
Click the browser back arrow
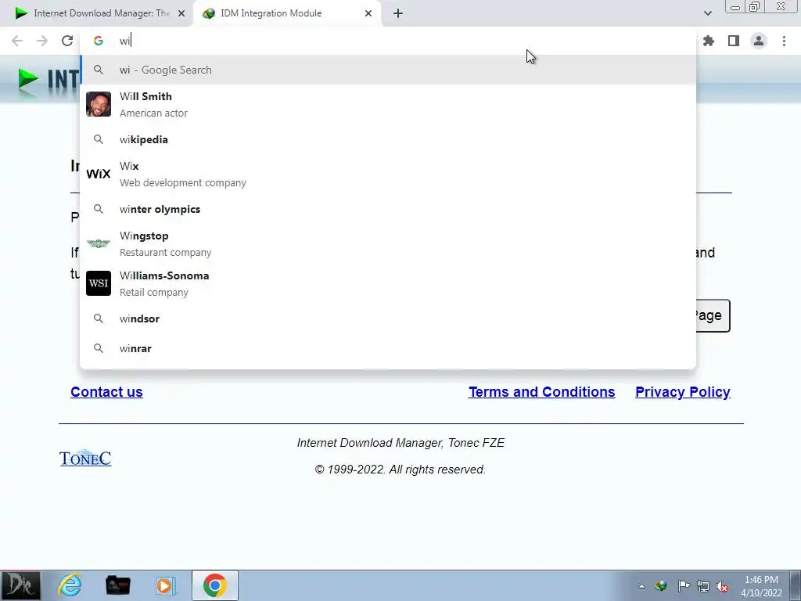click(17, 41)
